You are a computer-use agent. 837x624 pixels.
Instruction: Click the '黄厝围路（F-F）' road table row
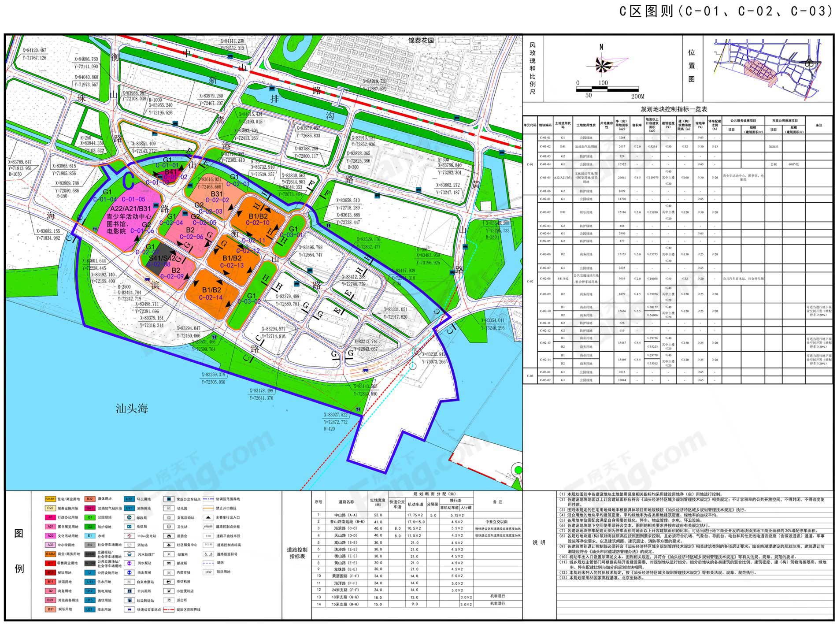point(417,576)
